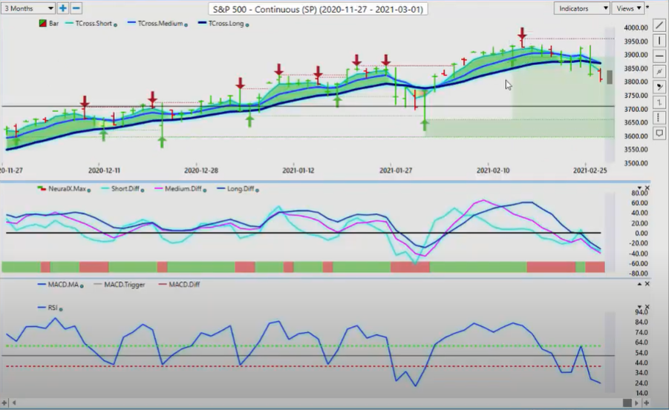Select the dotted vertical line tool
669x410 pixels.
(659, 118)
